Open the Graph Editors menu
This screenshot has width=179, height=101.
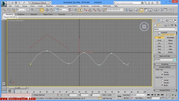pyautogui.click(x=72, y=6)
